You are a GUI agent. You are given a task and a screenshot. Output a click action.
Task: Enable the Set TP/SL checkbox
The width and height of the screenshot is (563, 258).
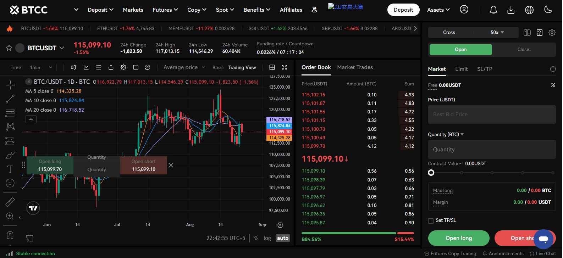[x=431, y=221]
